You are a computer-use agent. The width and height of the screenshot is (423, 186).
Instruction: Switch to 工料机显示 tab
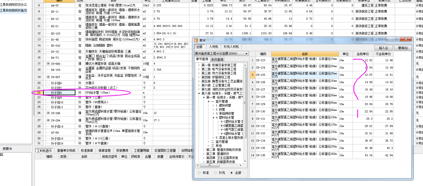[44, 150]
